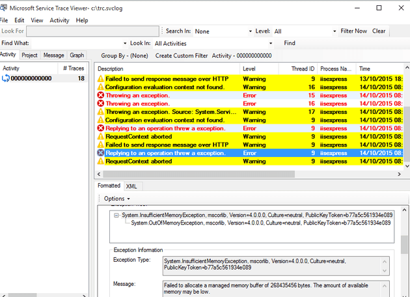Click Exception Type field scroll down arrow
This screenshot has height=297, width=410.
(x=385, y=271)
